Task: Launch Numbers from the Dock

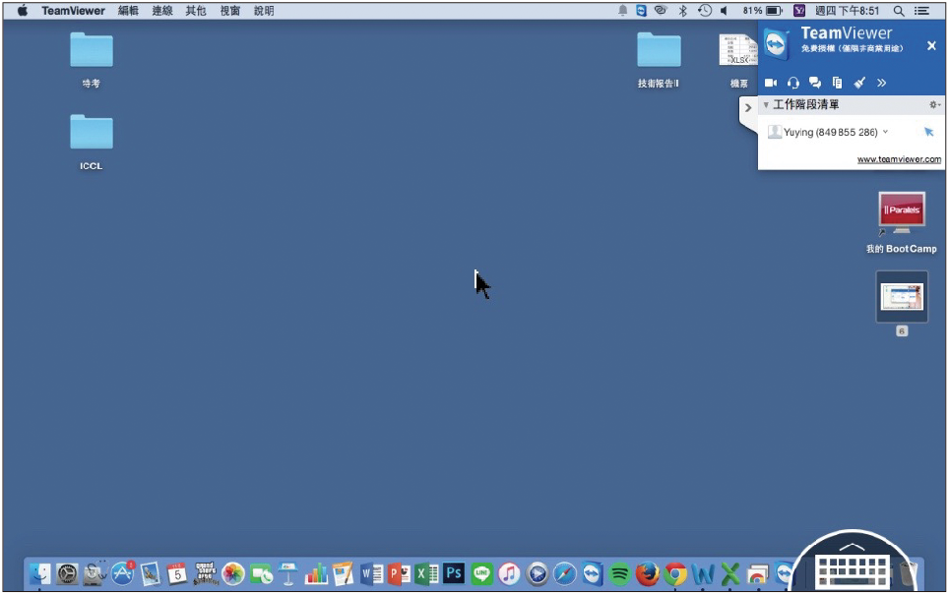Action: tap(316, 573)
